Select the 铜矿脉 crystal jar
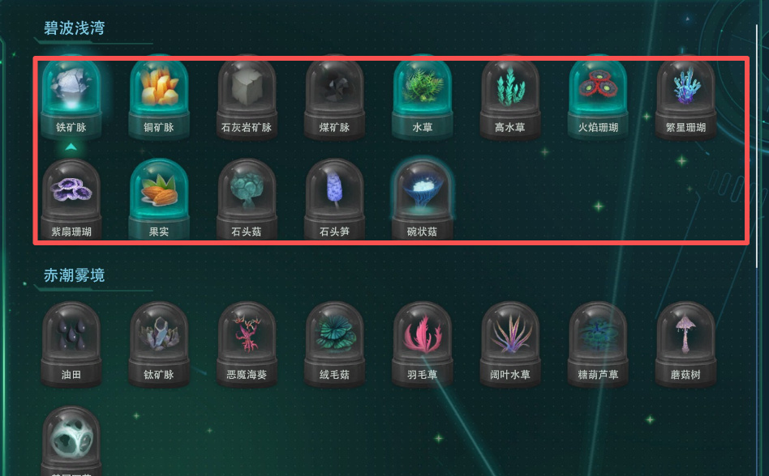 click(159, 96)
